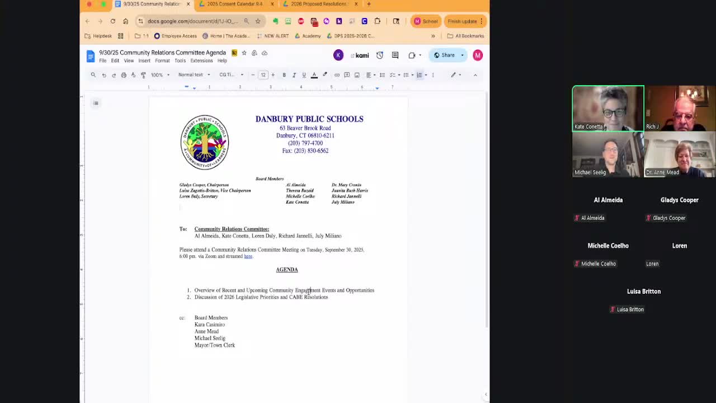
Task: Toggle bold formatting
Action: pos(284,74)
